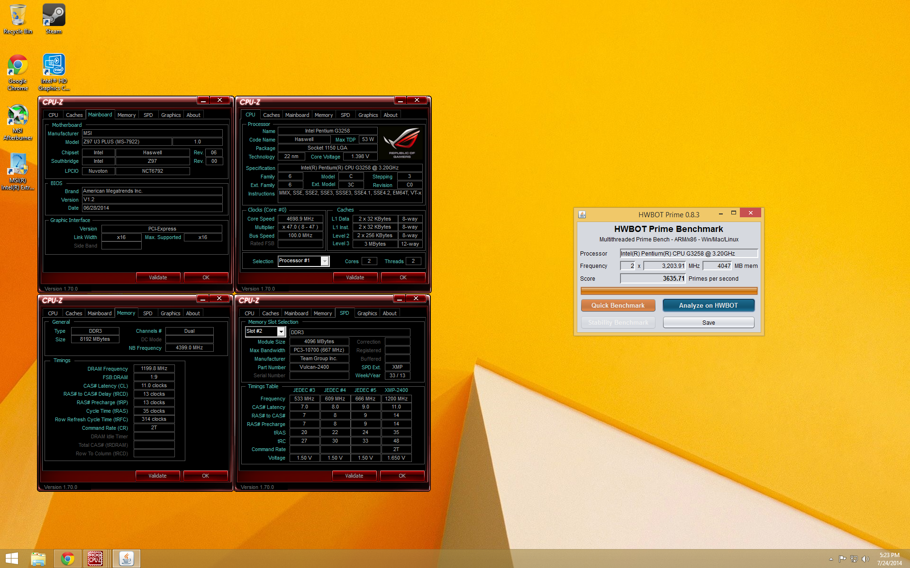The height and width of the screenshot is (568, 910).
Task: Open the Google Chrome desktop shortcut
Action: (x=18, y=72)
